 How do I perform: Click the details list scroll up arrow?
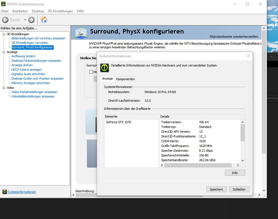coord(242,122)
